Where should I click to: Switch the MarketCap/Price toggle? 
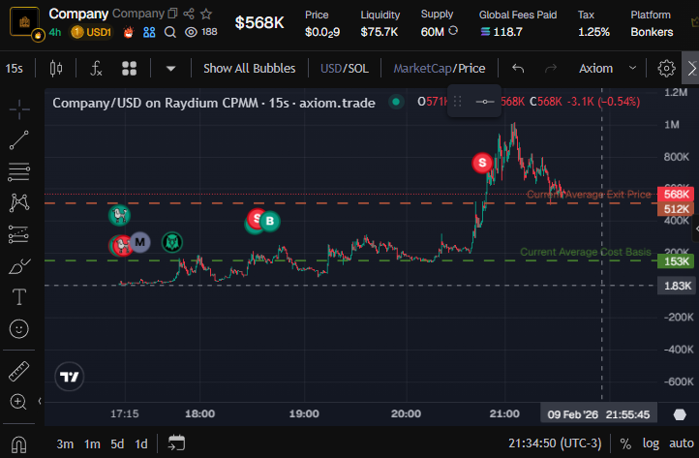tap(440, 68)
